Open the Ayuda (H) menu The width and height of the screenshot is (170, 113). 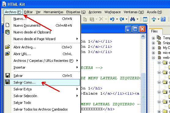(154, 12)
